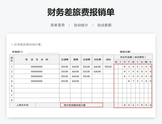
Task: Click digit 7 in row 4 百 column
Action: tap(133, 81)
